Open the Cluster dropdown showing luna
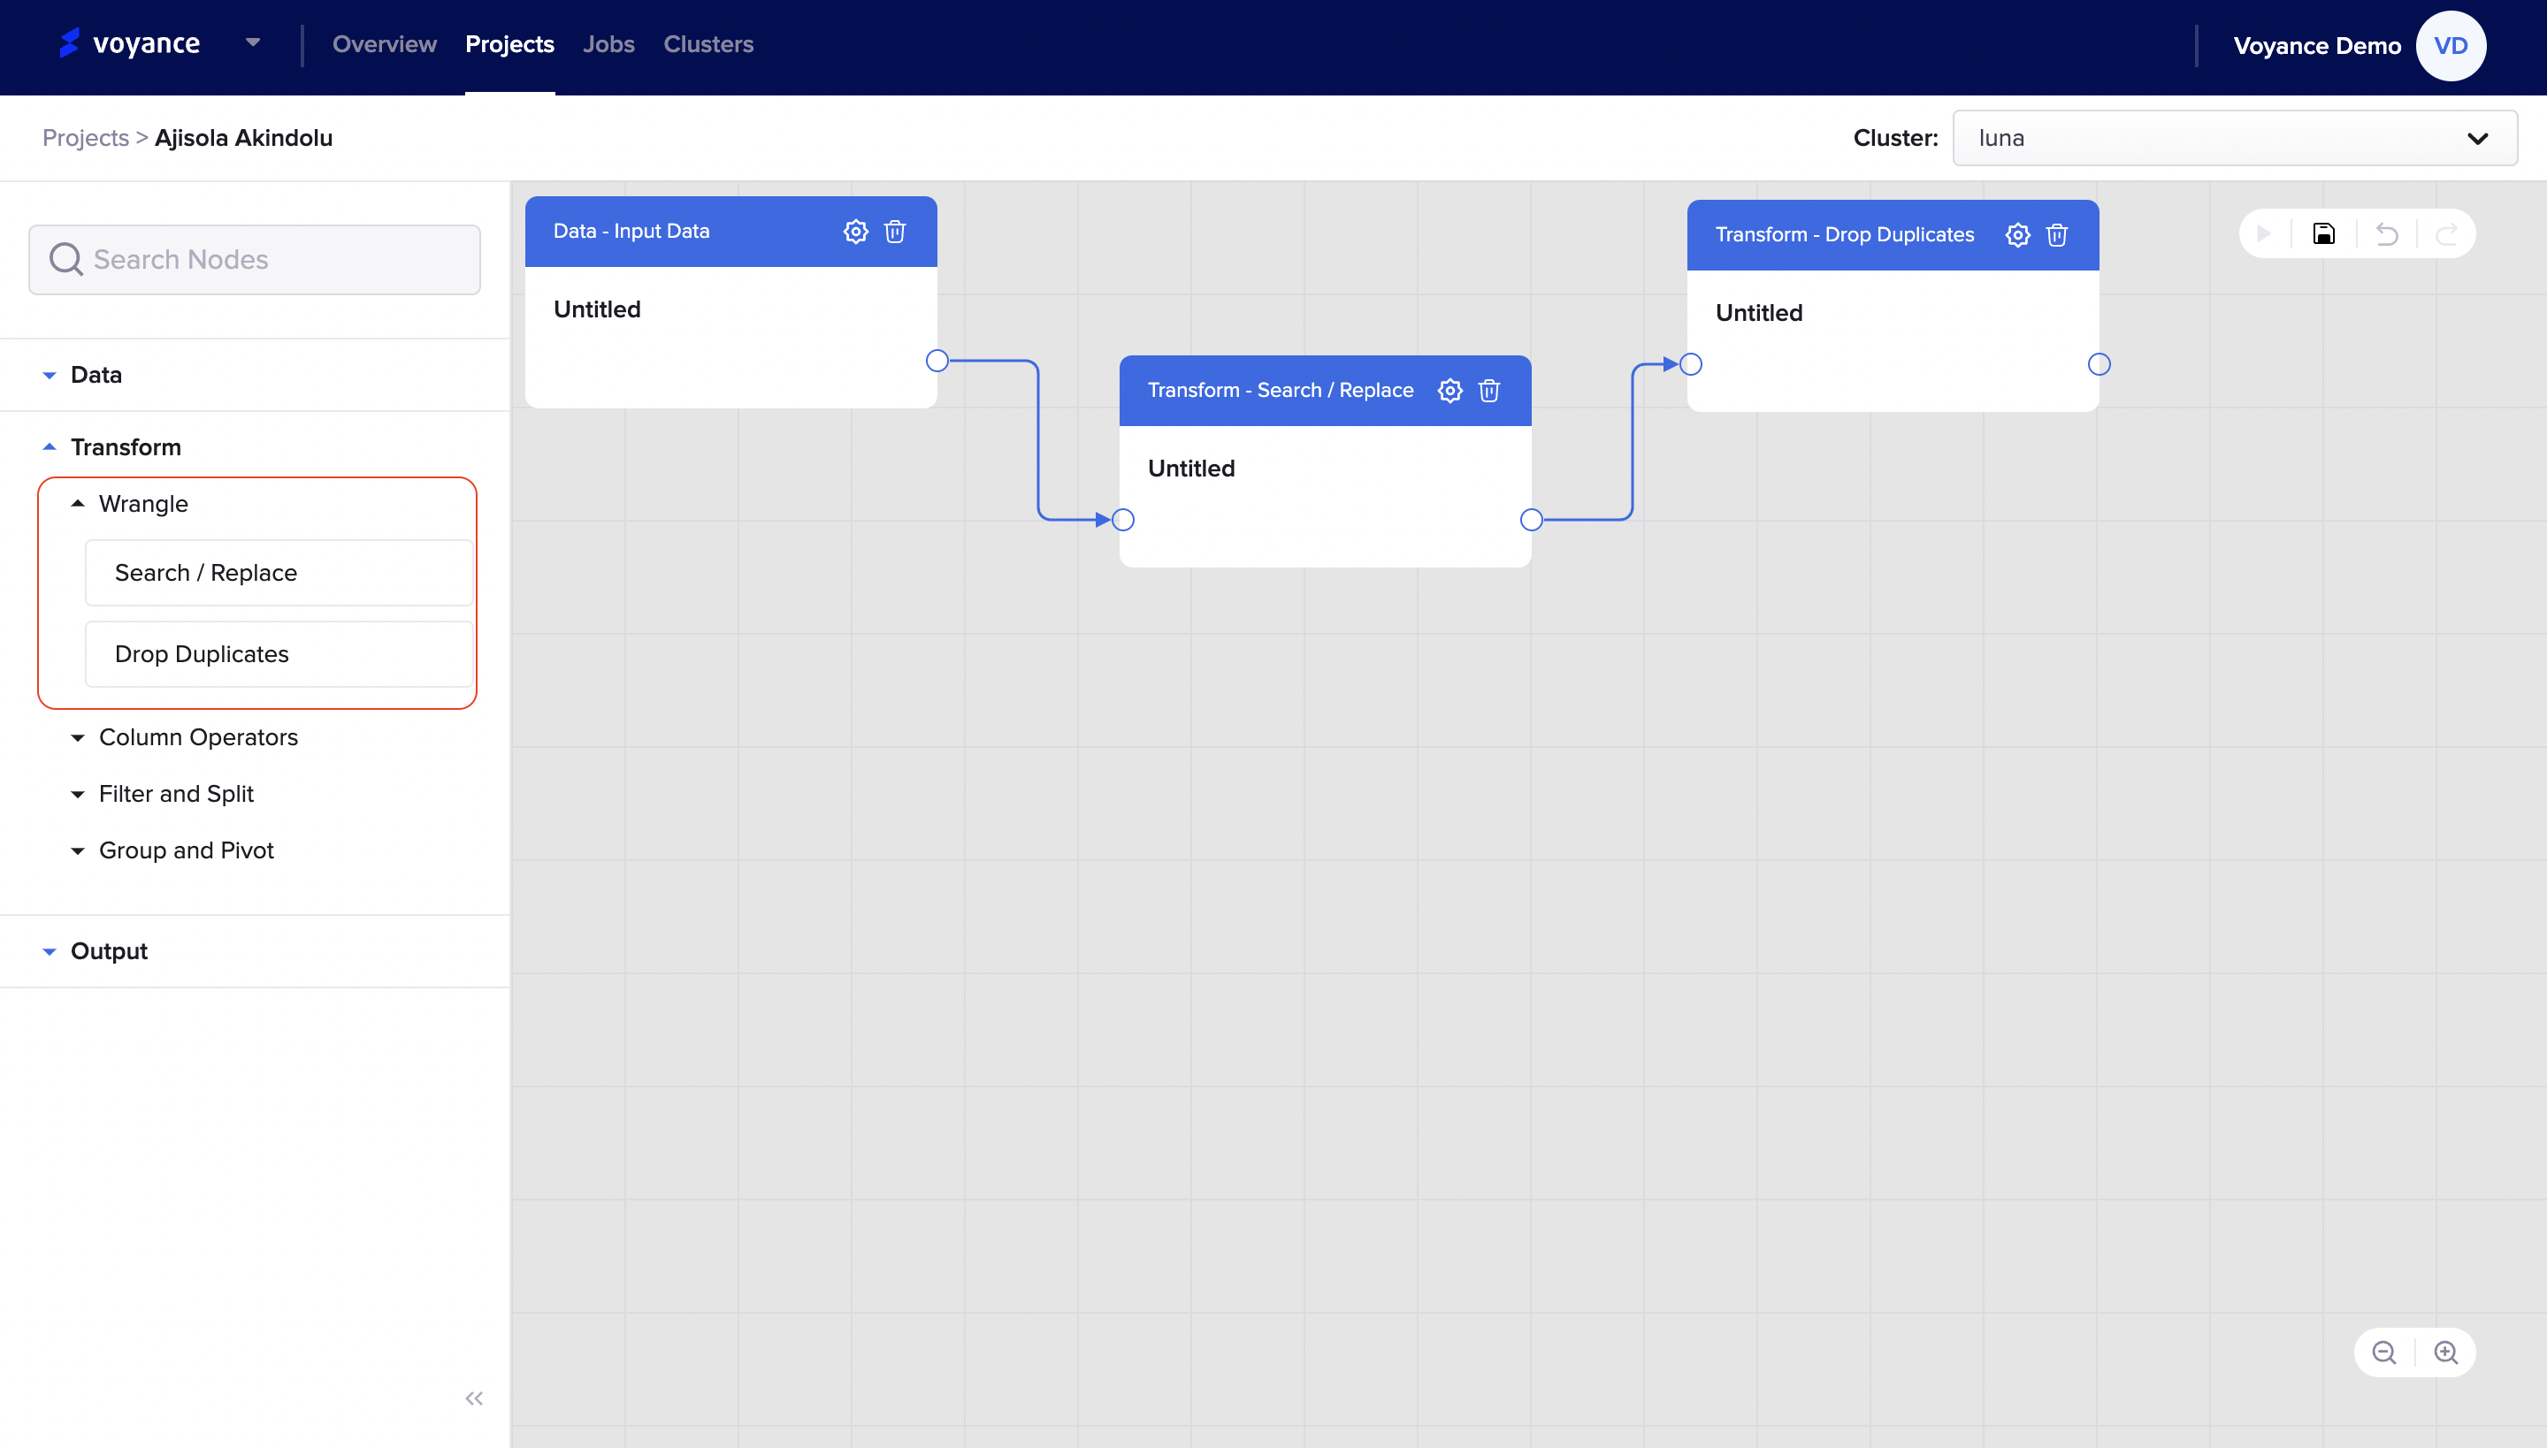 click(2235, 138)
